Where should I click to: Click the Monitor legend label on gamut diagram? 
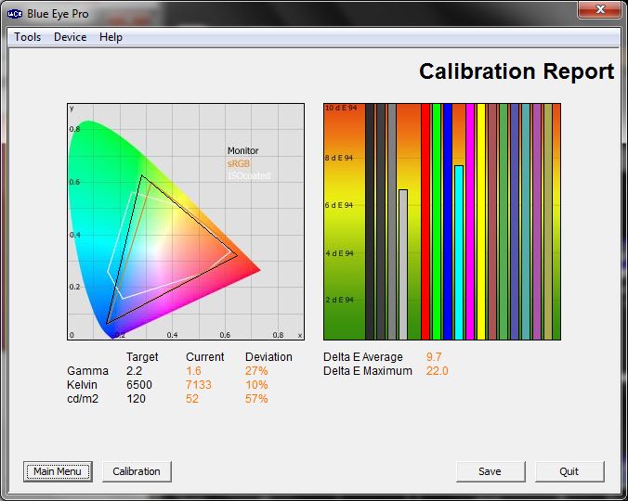(x=243, y=150)
